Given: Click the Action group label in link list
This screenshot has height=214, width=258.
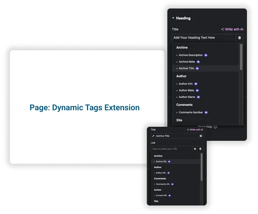Looking at the screenshot, I should pos(157,190).
